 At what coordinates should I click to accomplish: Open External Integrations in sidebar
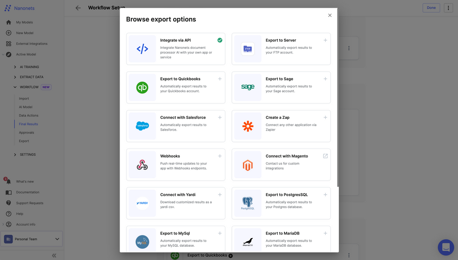coord(32,44)
